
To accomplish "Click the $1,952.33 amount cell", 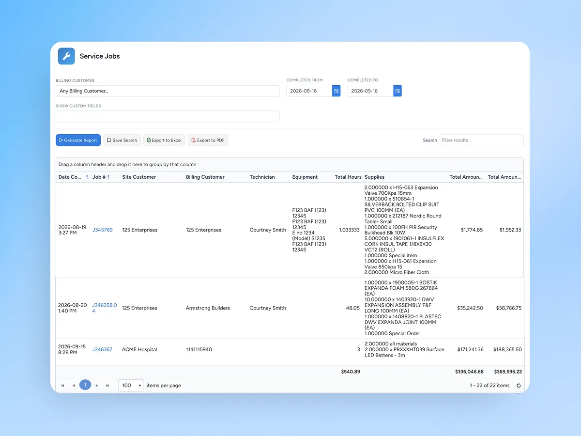I will tap(510, 230).
